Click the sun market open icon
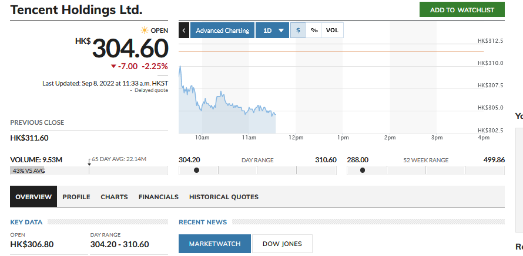Screen dimensions: 523x256 (x=145, y=30)
